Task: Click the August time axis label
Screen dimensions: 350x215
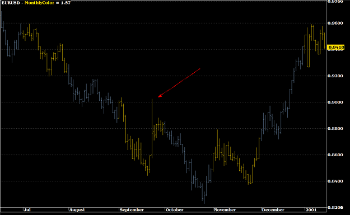Action: click(x=77, y=210)
